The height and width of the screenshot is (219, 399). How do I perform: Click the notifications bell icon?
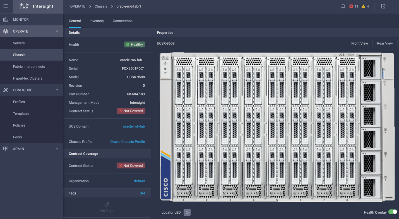[343, 6]
